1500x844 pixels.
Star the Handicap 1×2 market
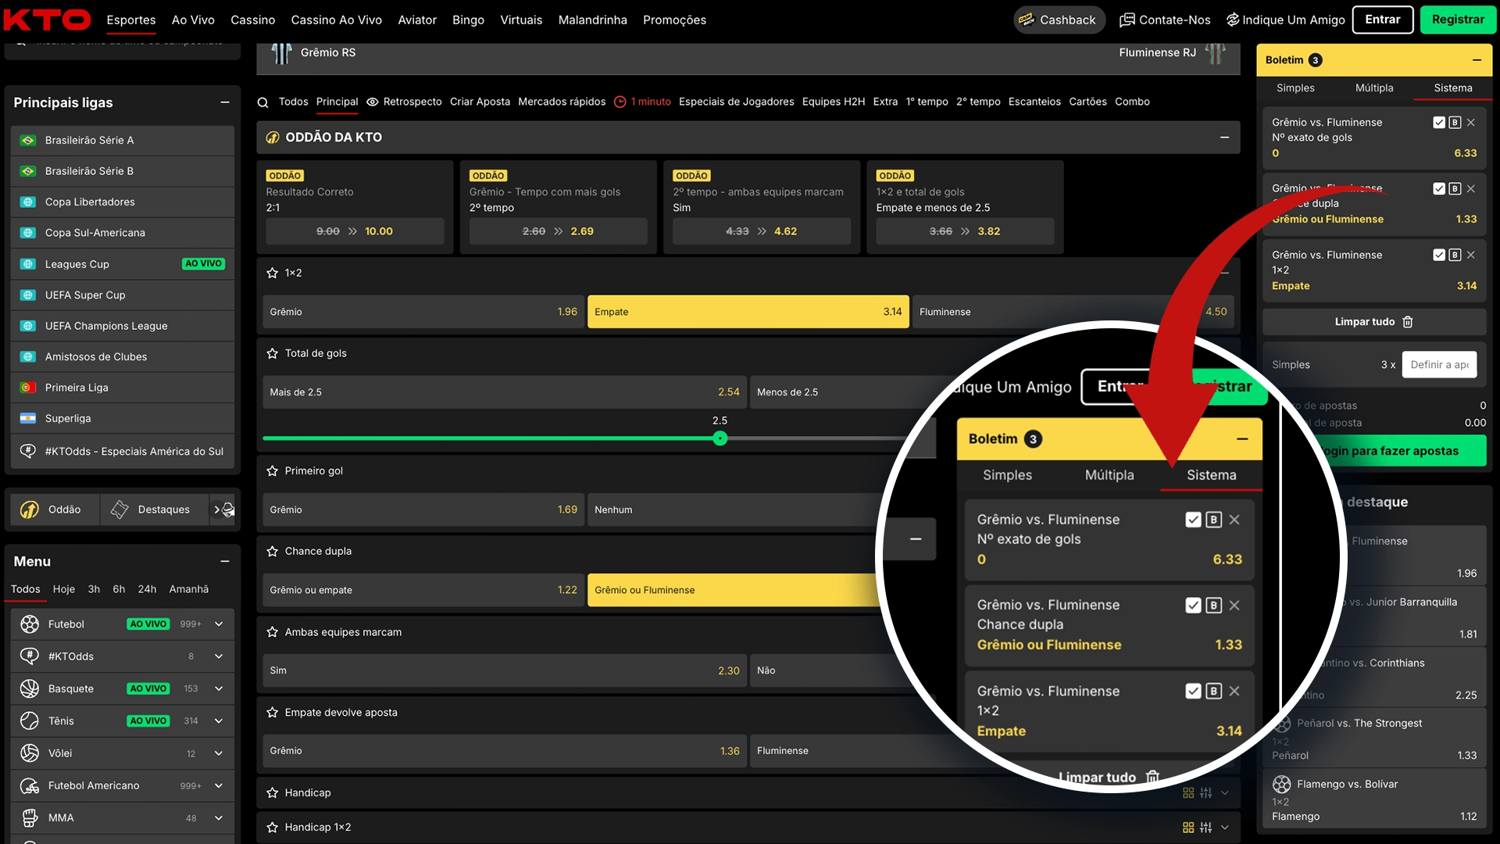pyautogui.click(x=272, y=827)
